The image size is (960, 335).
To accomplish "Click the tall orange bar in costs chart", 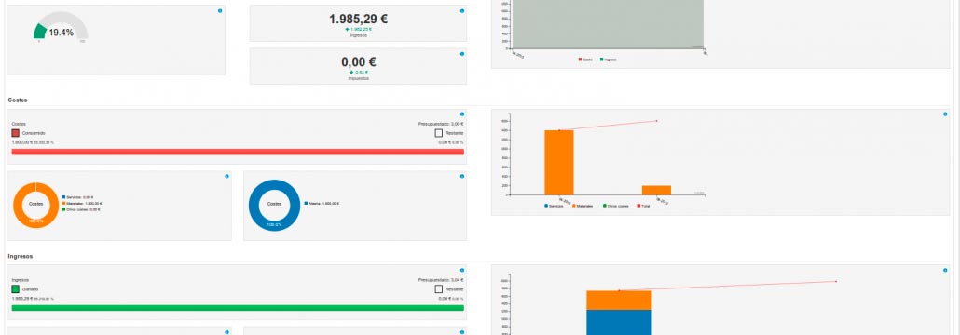I will tap(559, 162).
